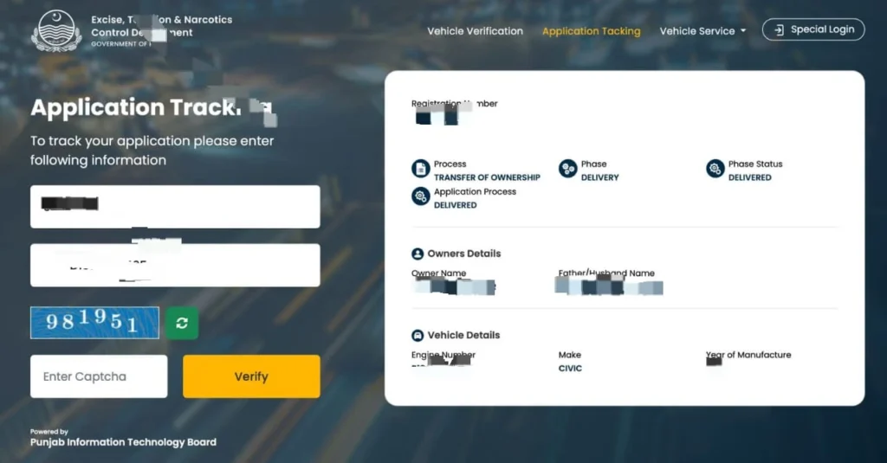Viewport: 887px width, 463px height.
Task: Click the 981951 captcha image
Action: [94, 323]
